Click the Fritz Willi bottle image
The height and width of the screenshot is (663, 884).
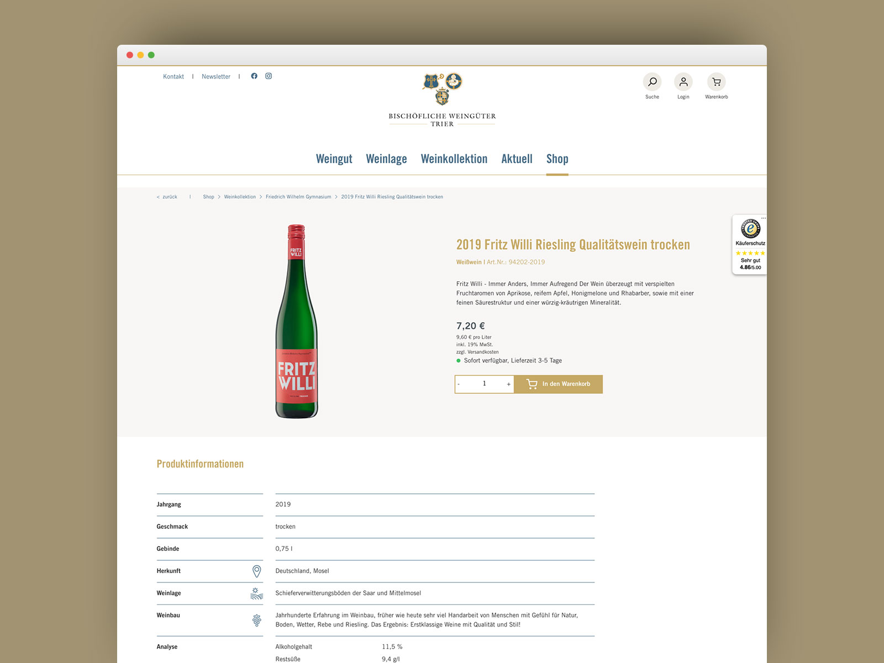click(297, 322)
